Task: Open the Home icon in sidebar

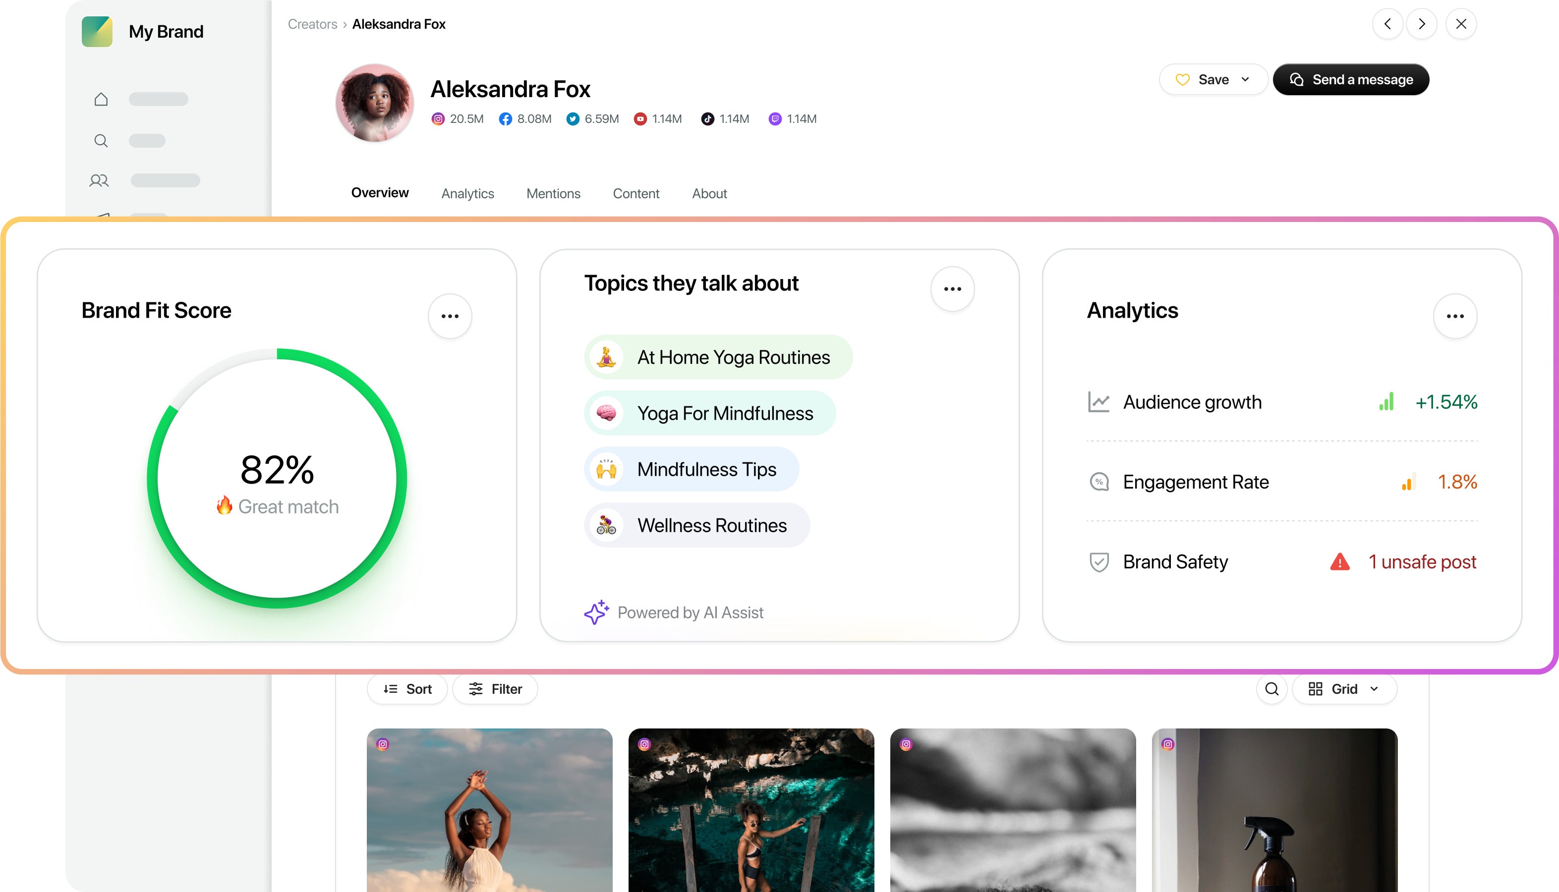Action: (101, 99)
